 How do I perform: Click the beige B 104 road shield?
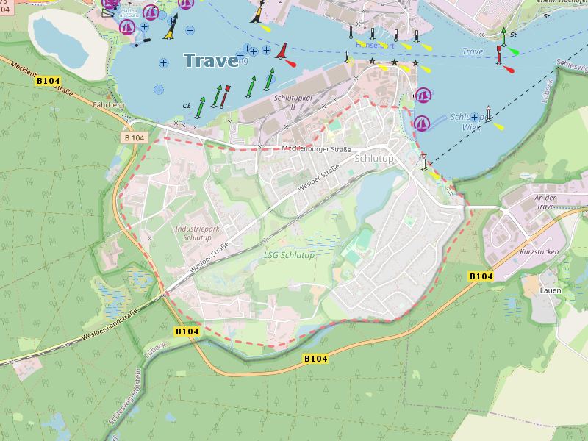(135, 137)
